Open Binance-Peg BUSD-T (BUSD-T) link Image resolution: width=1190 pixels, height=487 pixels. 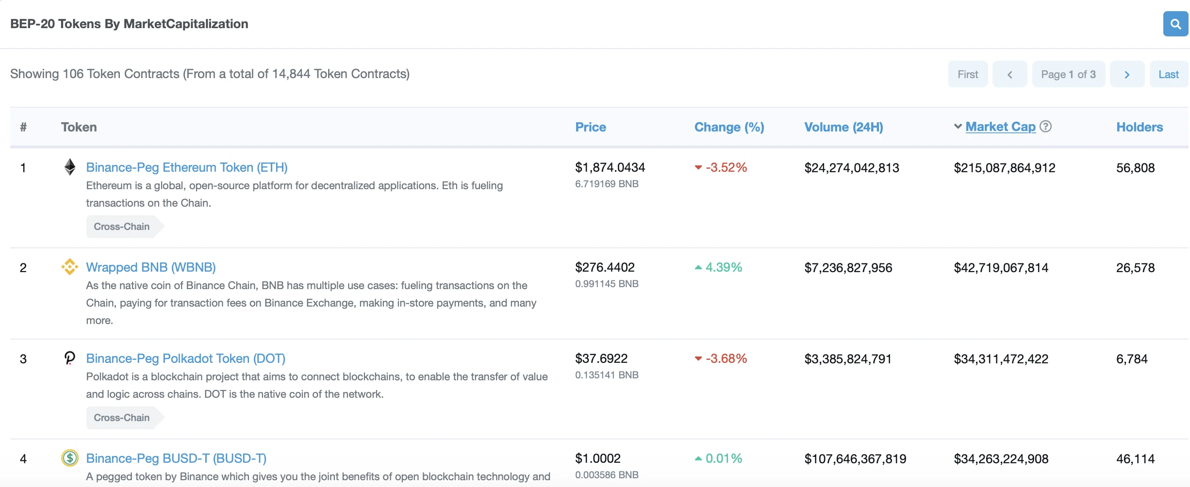tap(176, 458)
